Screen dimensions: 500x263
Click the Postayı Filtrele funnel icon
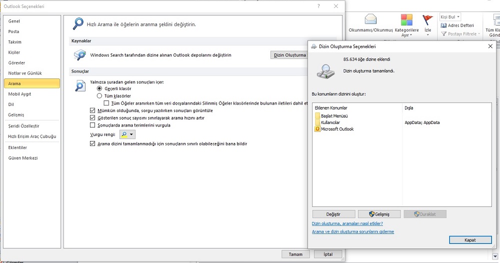pos(443,34)
